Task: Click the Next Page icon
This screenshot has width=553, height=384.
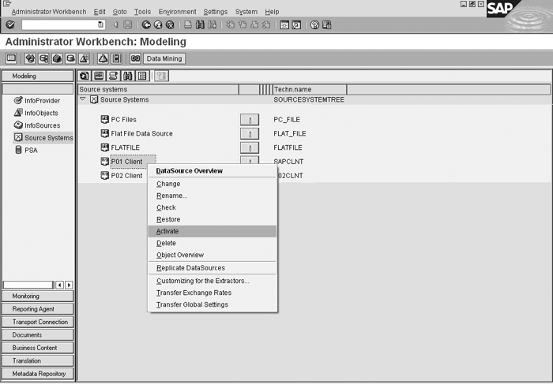Action: coord(254,24)
